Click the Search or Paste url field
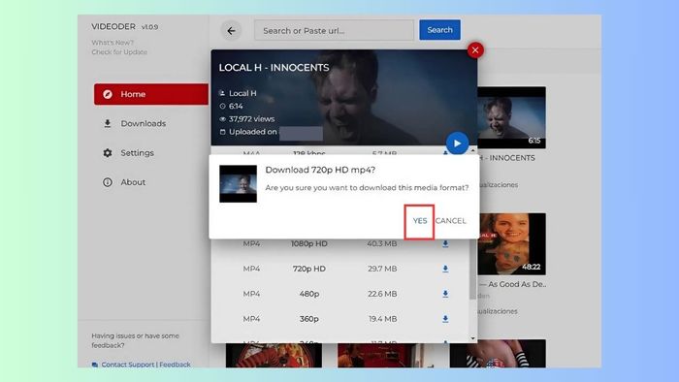This screenshot has height=382, width=679. (x=334, y=30)
